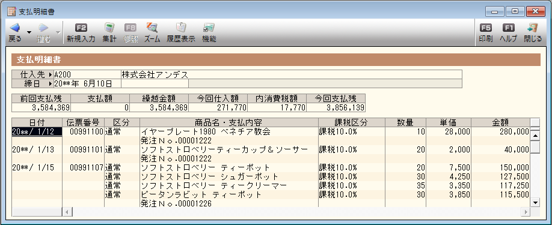Click the 閉じる exit door icon
Image resolution: width=552 pixels, height=225 pixels.
532,28
